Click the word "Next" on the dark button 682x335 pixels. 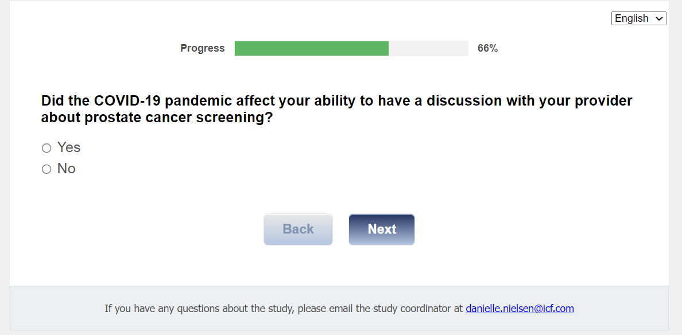(382, 229)
